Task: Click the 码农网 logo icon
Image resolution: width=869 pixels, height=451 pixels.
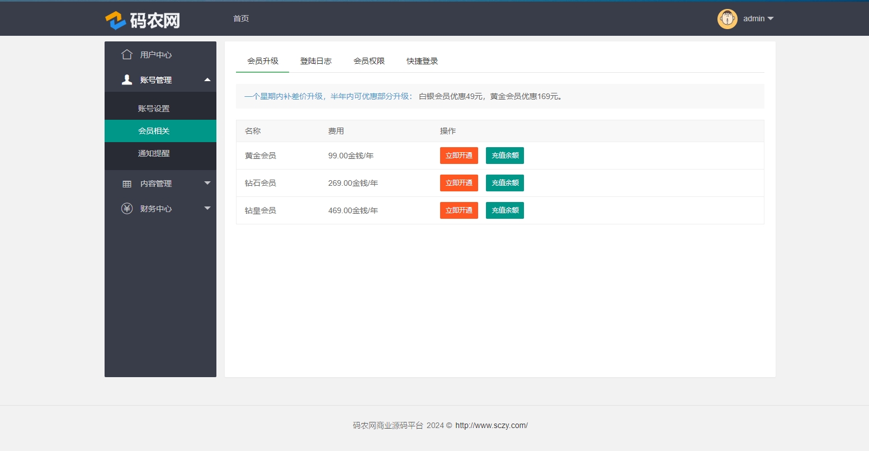Action: (115, 20)
